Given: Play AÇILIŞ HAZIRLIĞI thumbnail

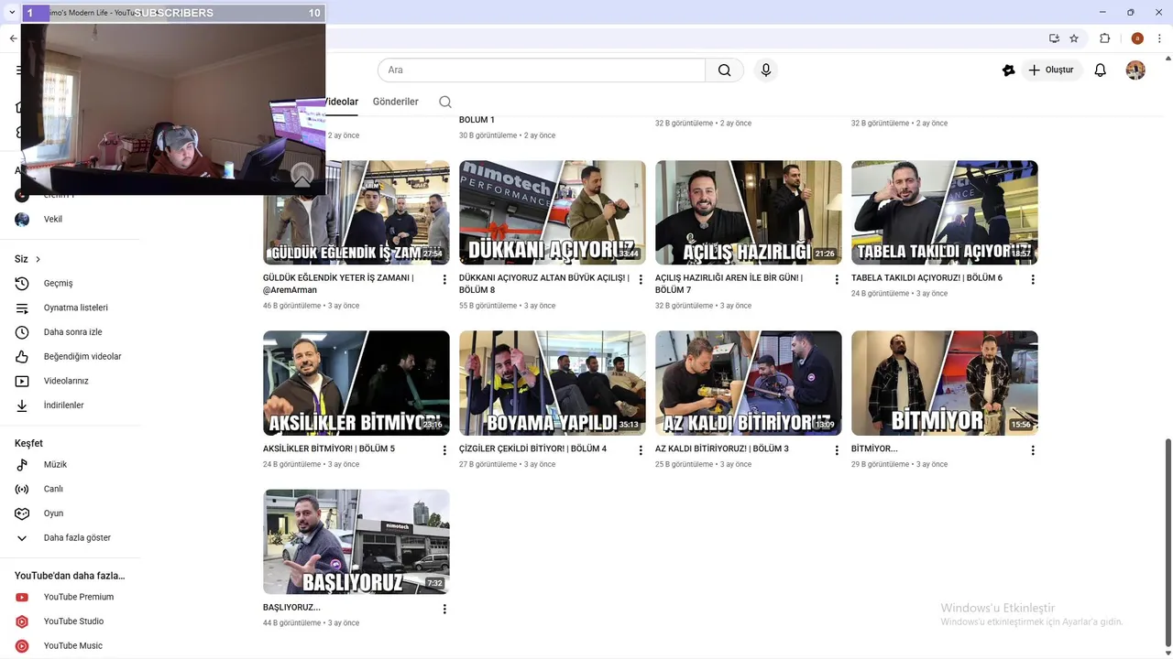Looking at the screenshot, I should coord(749,213).
